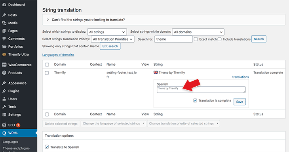Open Theme and plugins localization submenu

point(16,149)
